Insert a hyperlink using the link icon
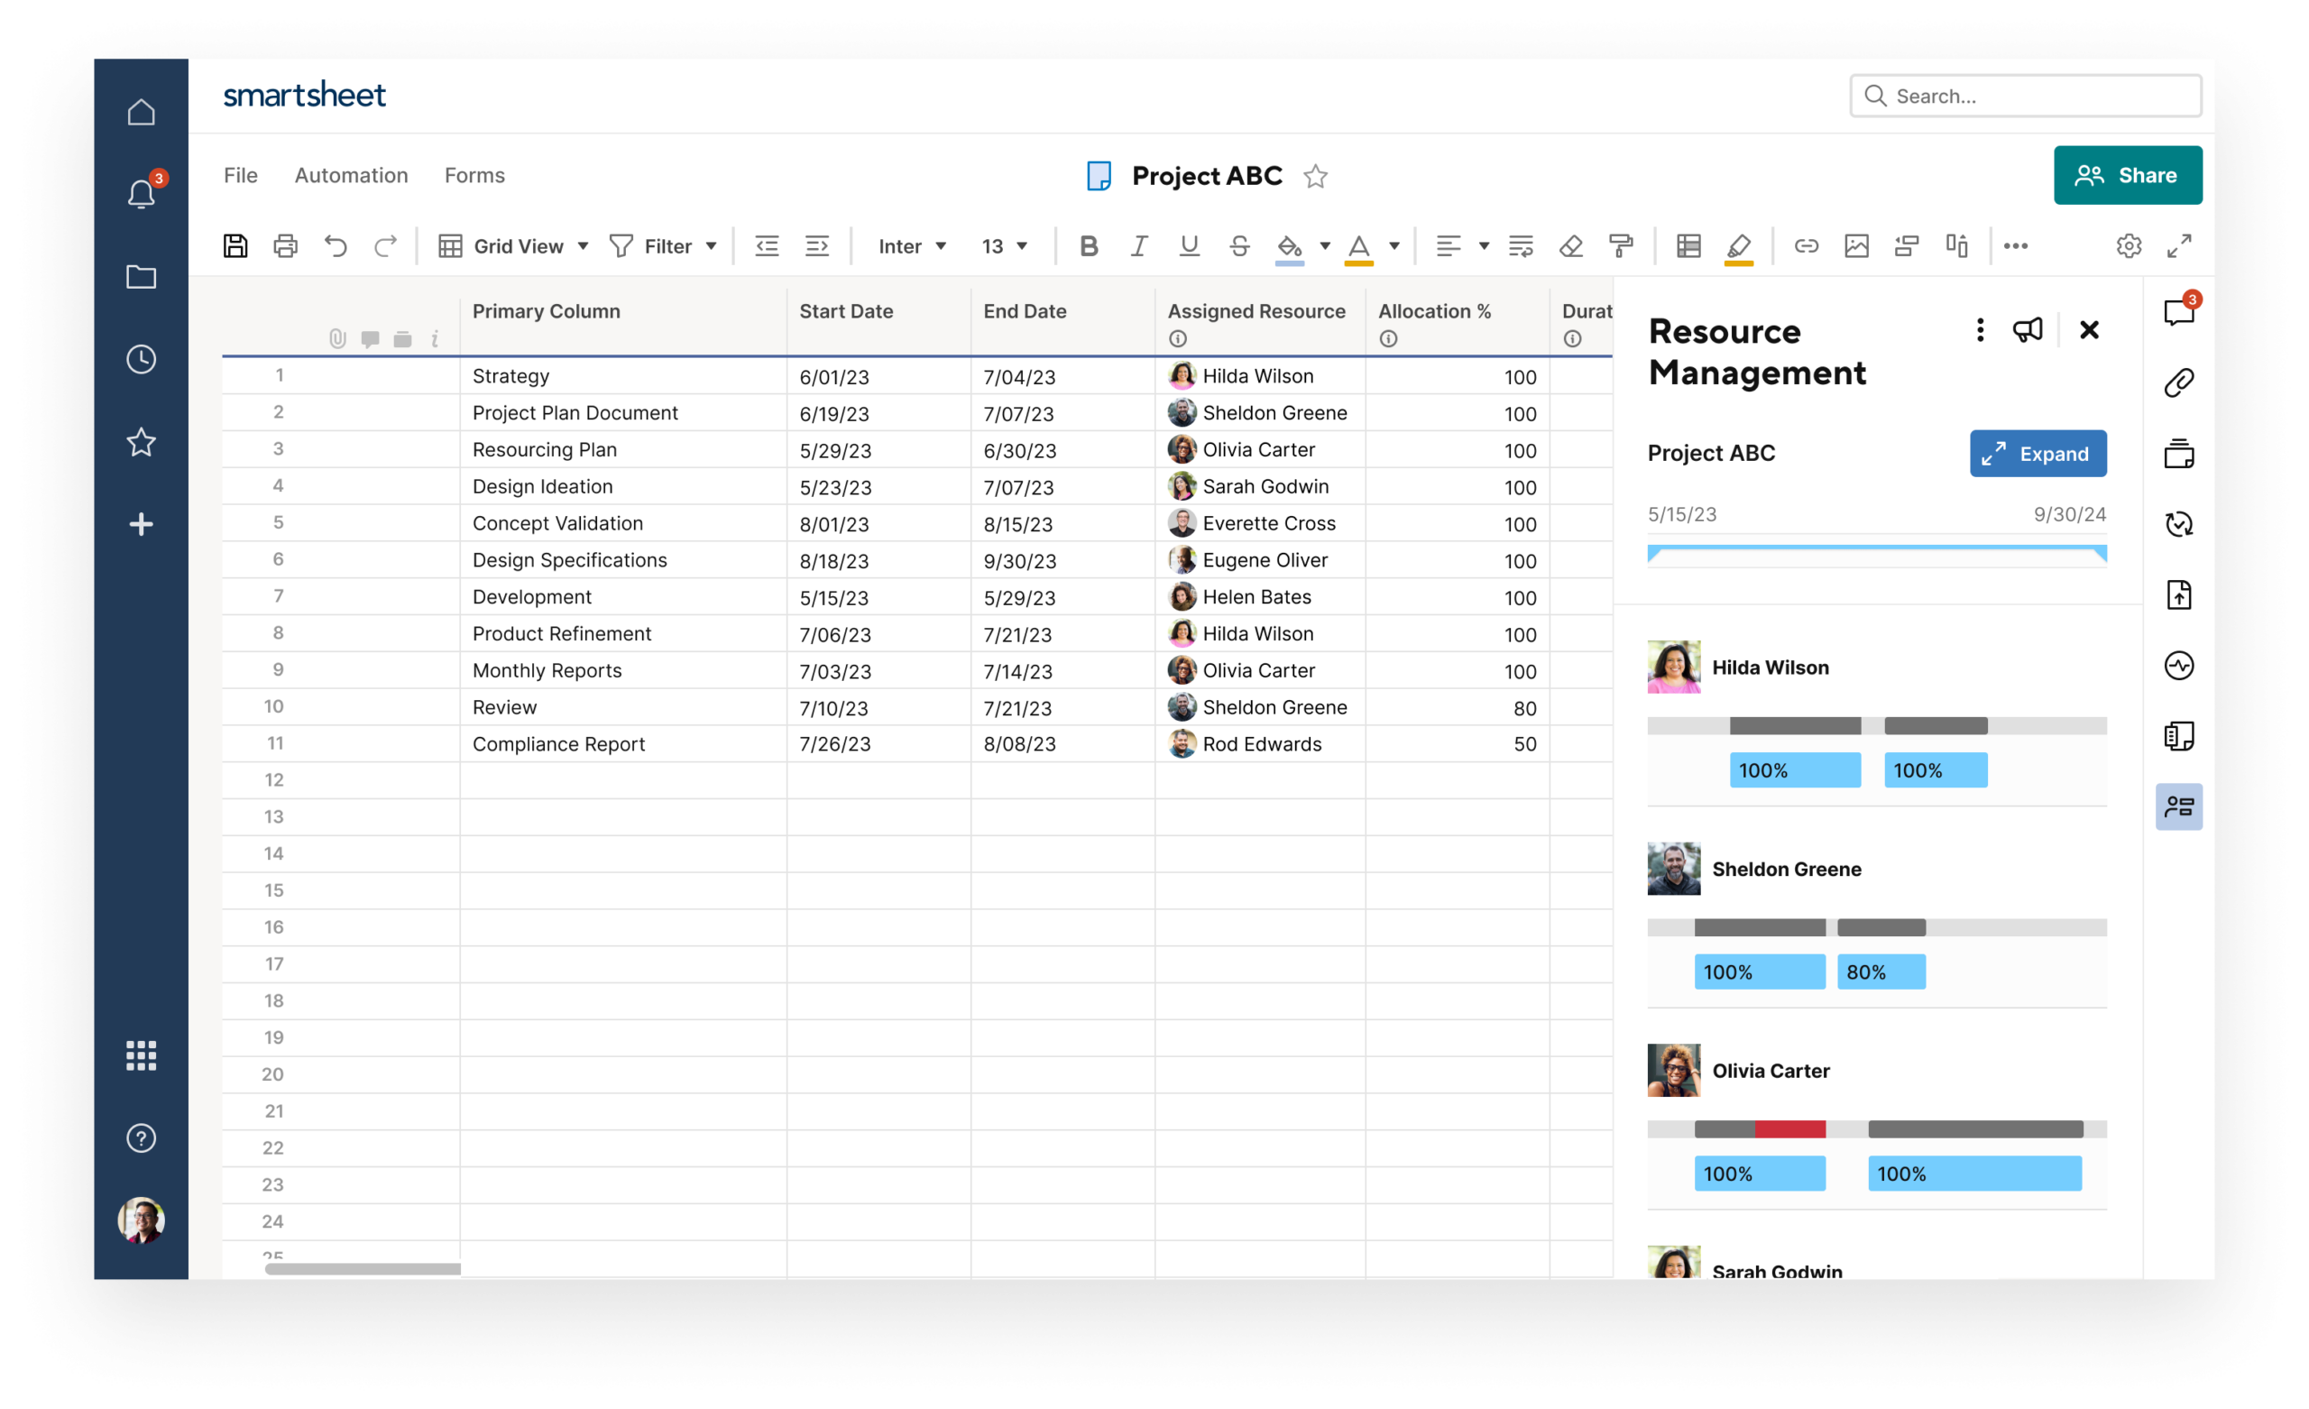The height and width of the screenshot is (1409, 2309). 1807,245
